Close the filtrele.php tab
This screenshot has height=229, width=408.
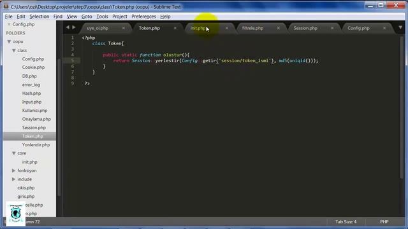[279, 28]
